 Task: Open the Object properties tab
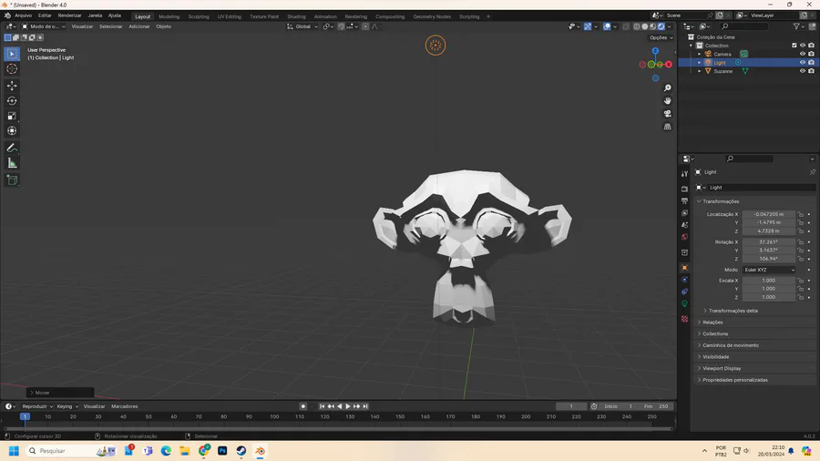tap(684, 268)
